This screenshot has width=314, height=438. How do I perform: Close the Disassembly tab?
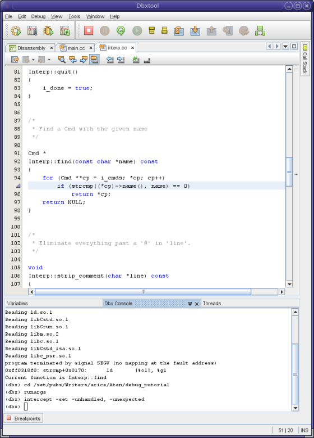(52, 48)
